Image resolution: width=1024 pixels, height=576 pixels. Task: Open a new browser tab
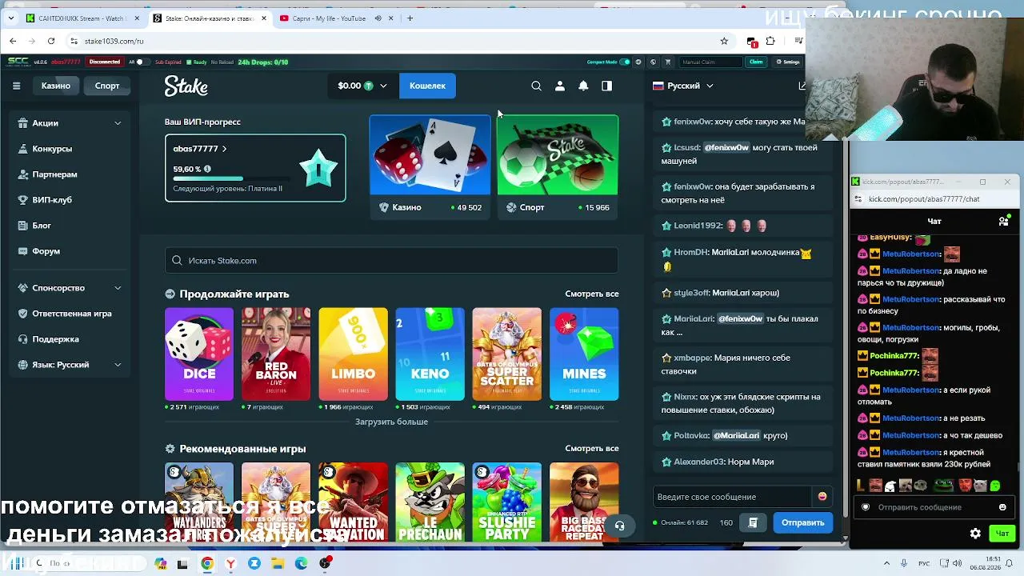click(410, 18)
